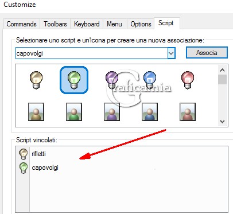Select the green light bulb icon
This screenshot has height=214, width=233.
[74, 80]
